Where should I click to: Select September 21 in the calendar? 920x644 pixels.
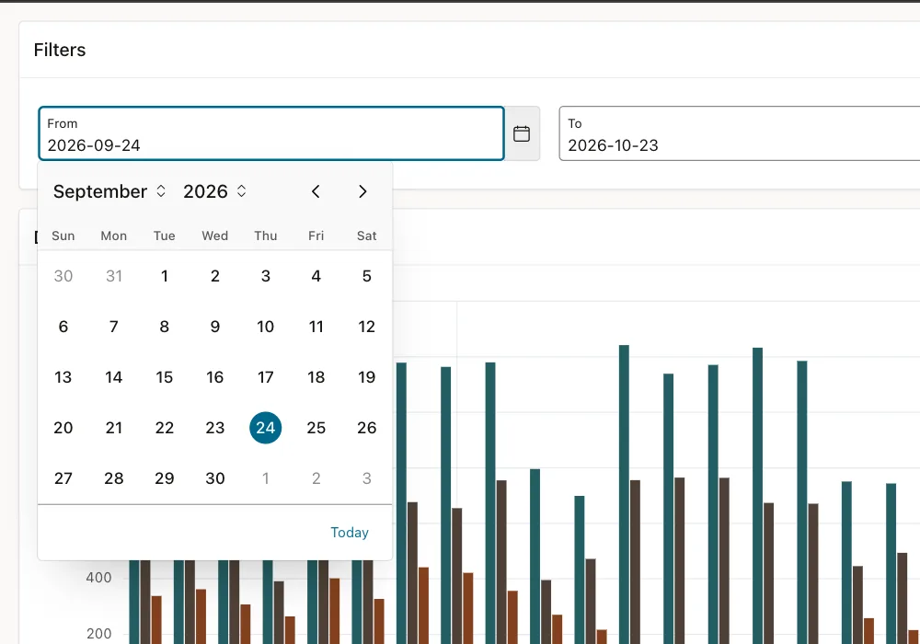114,428
